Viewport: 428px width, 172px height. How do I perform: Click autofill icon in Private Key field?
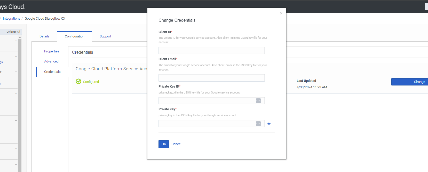pyautogui.click(x=258, y=124)
